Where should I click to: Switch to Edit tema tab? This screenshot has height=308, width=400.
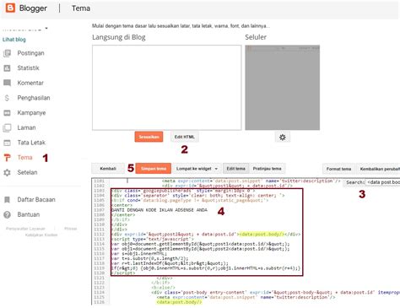(235, 169)
